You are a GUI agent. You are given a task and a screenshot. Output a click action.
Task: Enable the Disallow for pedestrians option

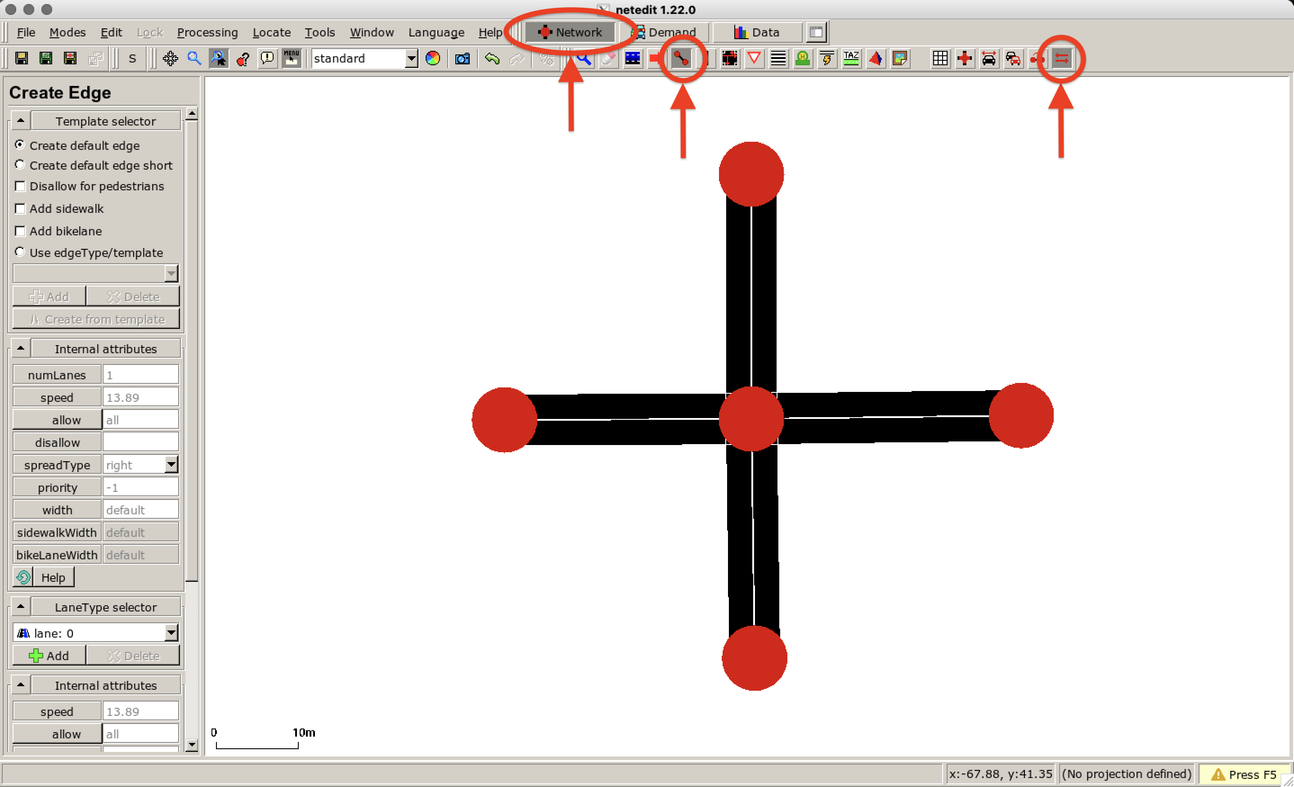coord(20,186)
